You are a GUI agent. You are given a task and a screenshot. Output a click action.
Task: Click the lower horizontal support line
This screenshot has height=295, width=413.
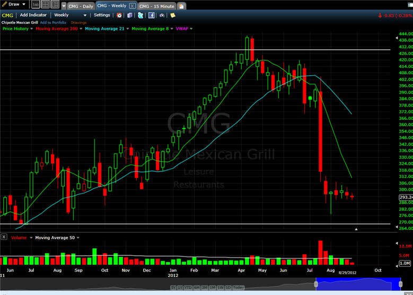(195, 224)
